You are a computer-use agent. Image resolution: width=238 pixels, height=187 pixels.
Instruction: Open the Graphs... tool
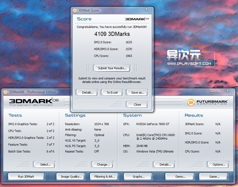tap(139, 177)
